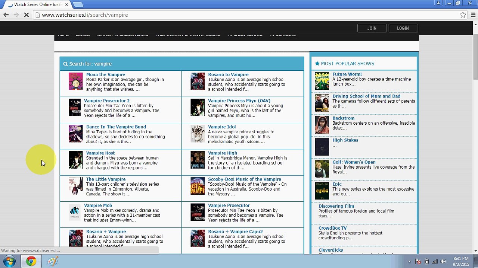Image resolution: width=478 pixels, height=268 pixels.
Task: Open the Vampire Prosecutor 2 link
Action: tap(107, 100)
